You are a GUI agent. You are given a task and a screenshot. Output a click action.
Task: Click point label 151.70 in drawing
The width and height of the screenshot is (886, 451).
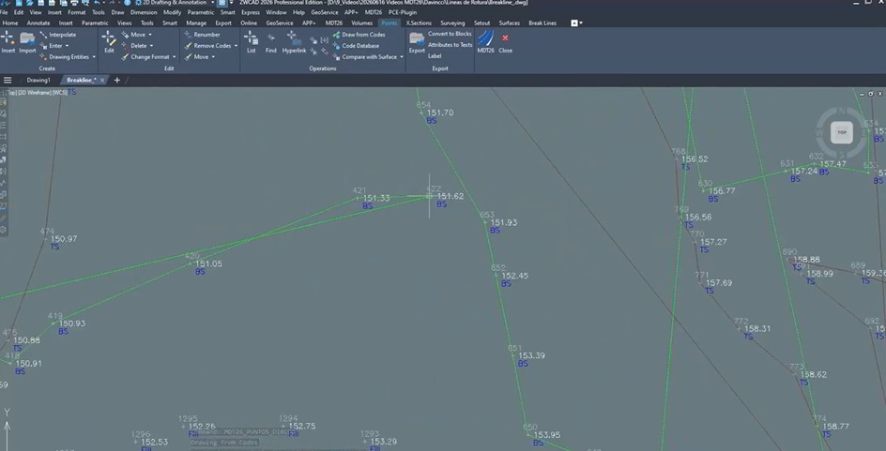[x=440, y=113]
